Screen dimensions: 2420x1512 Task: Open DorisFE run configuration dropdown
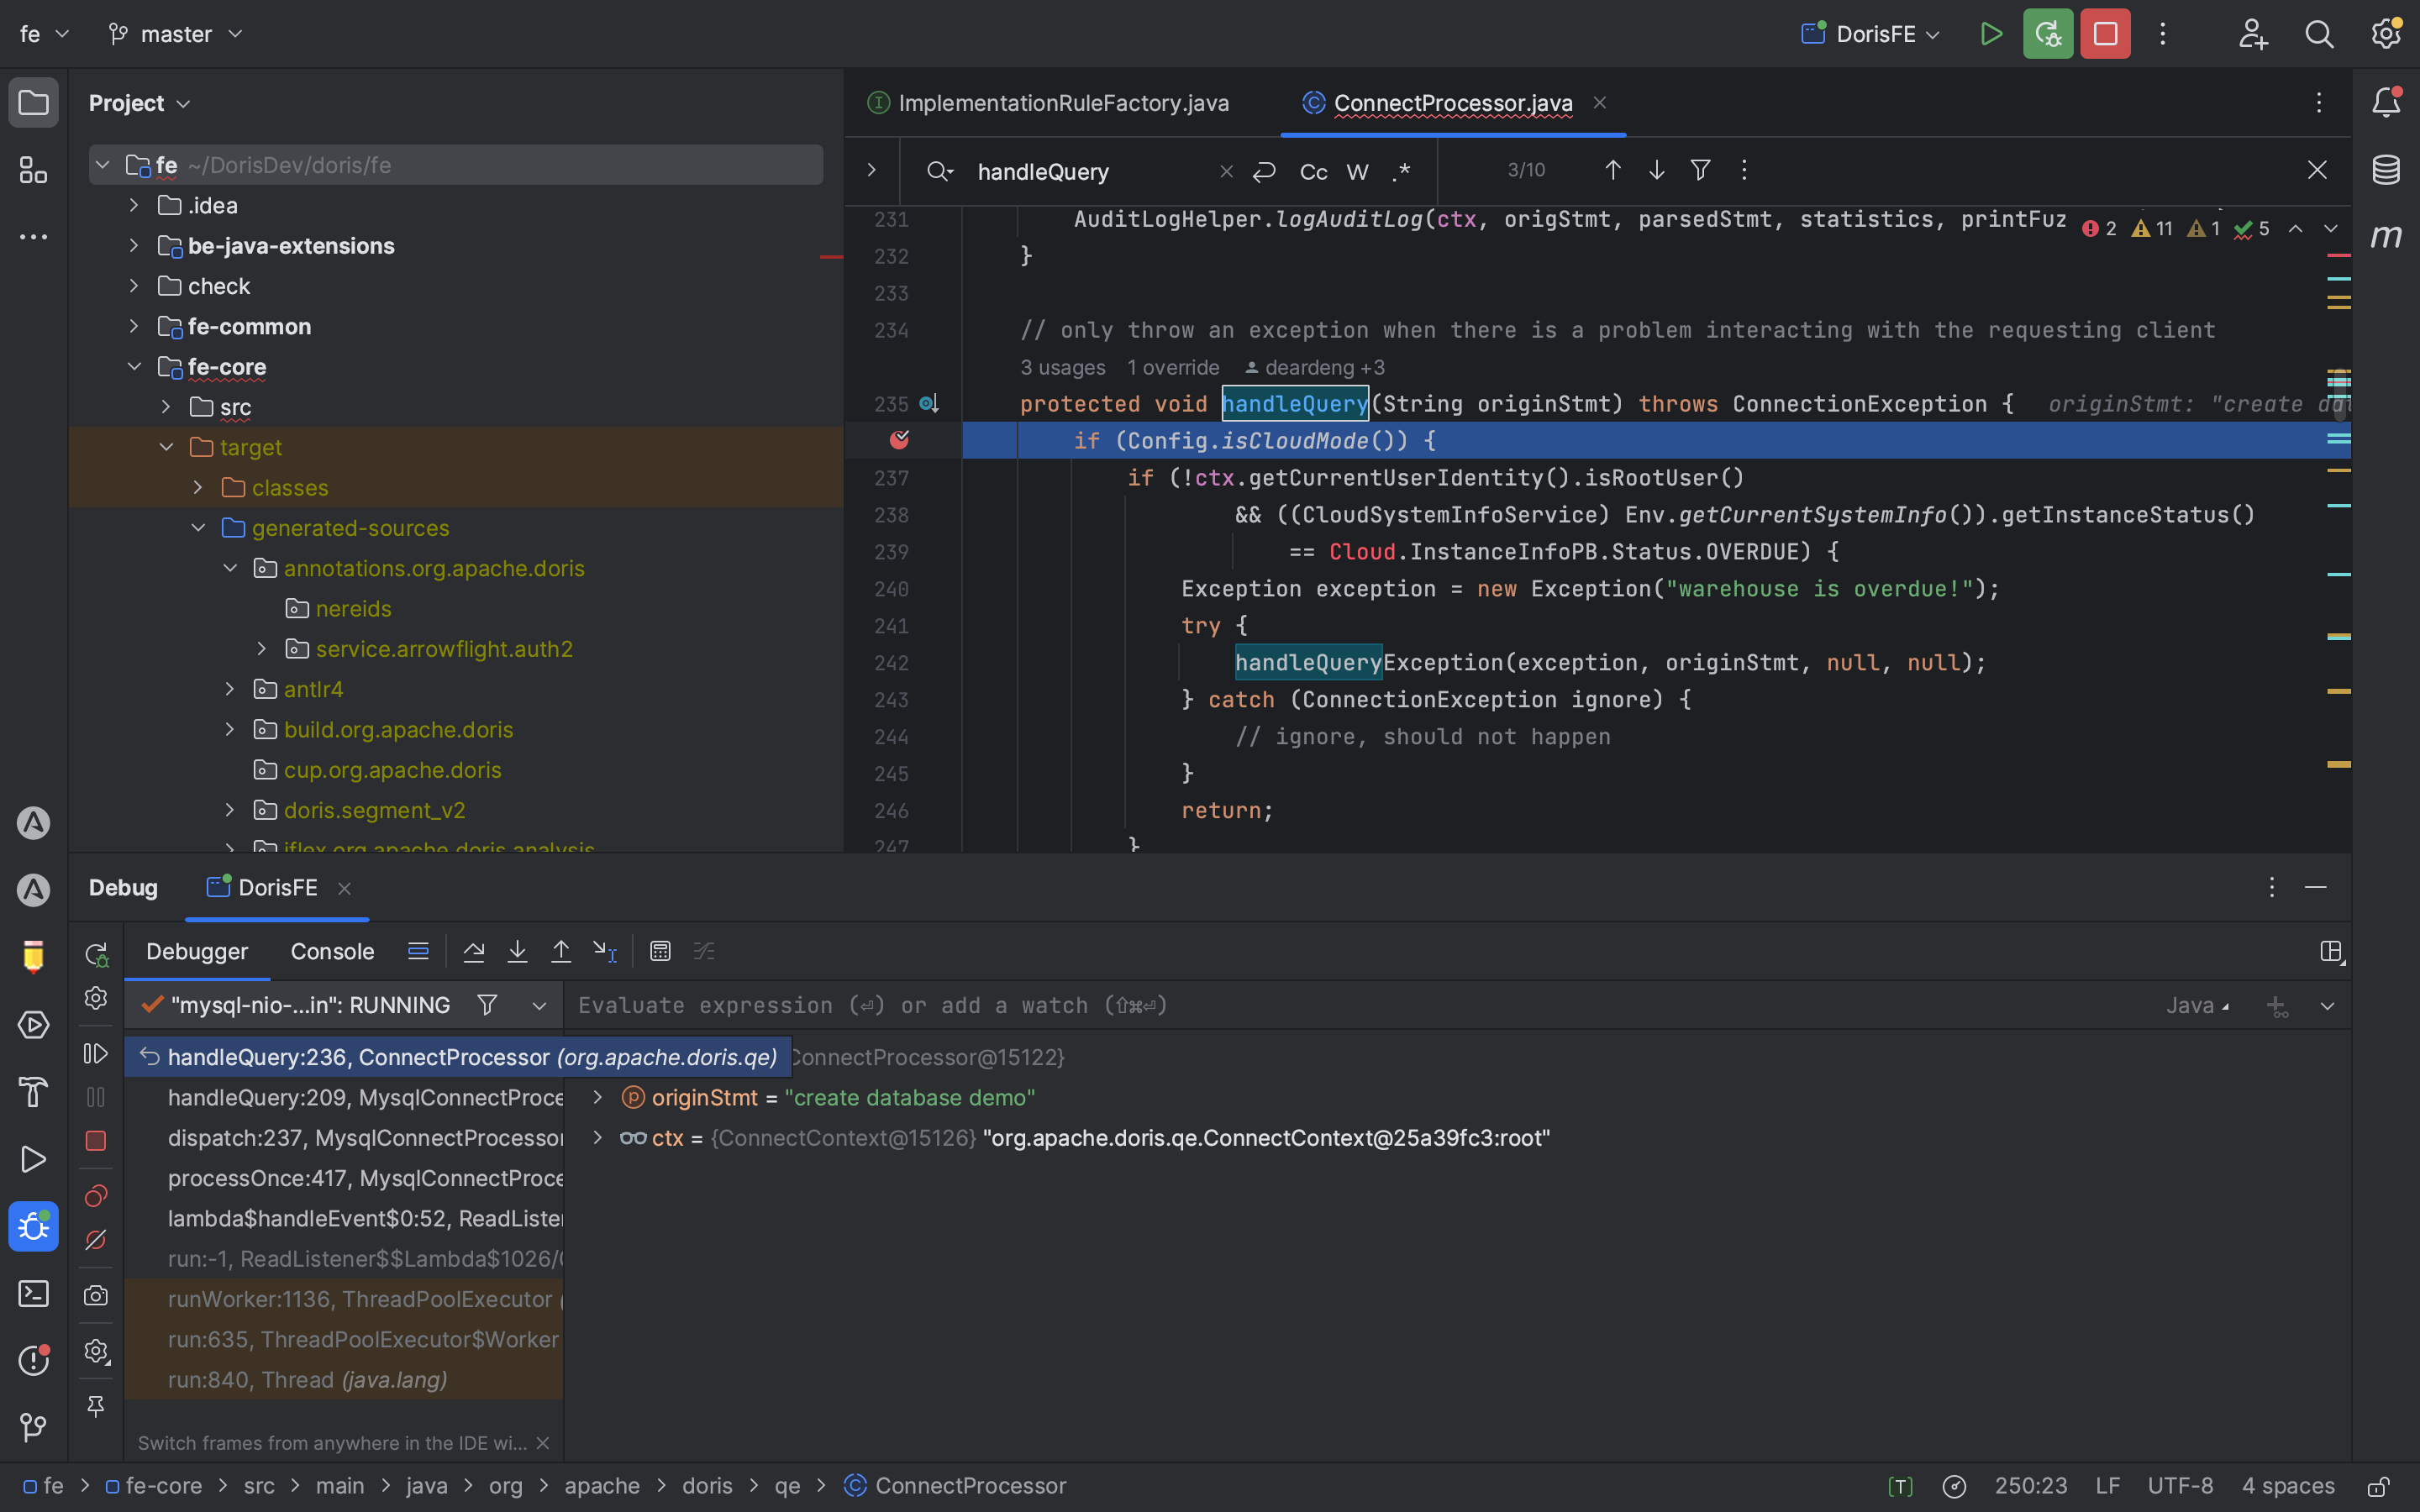tap(1870, 34)
